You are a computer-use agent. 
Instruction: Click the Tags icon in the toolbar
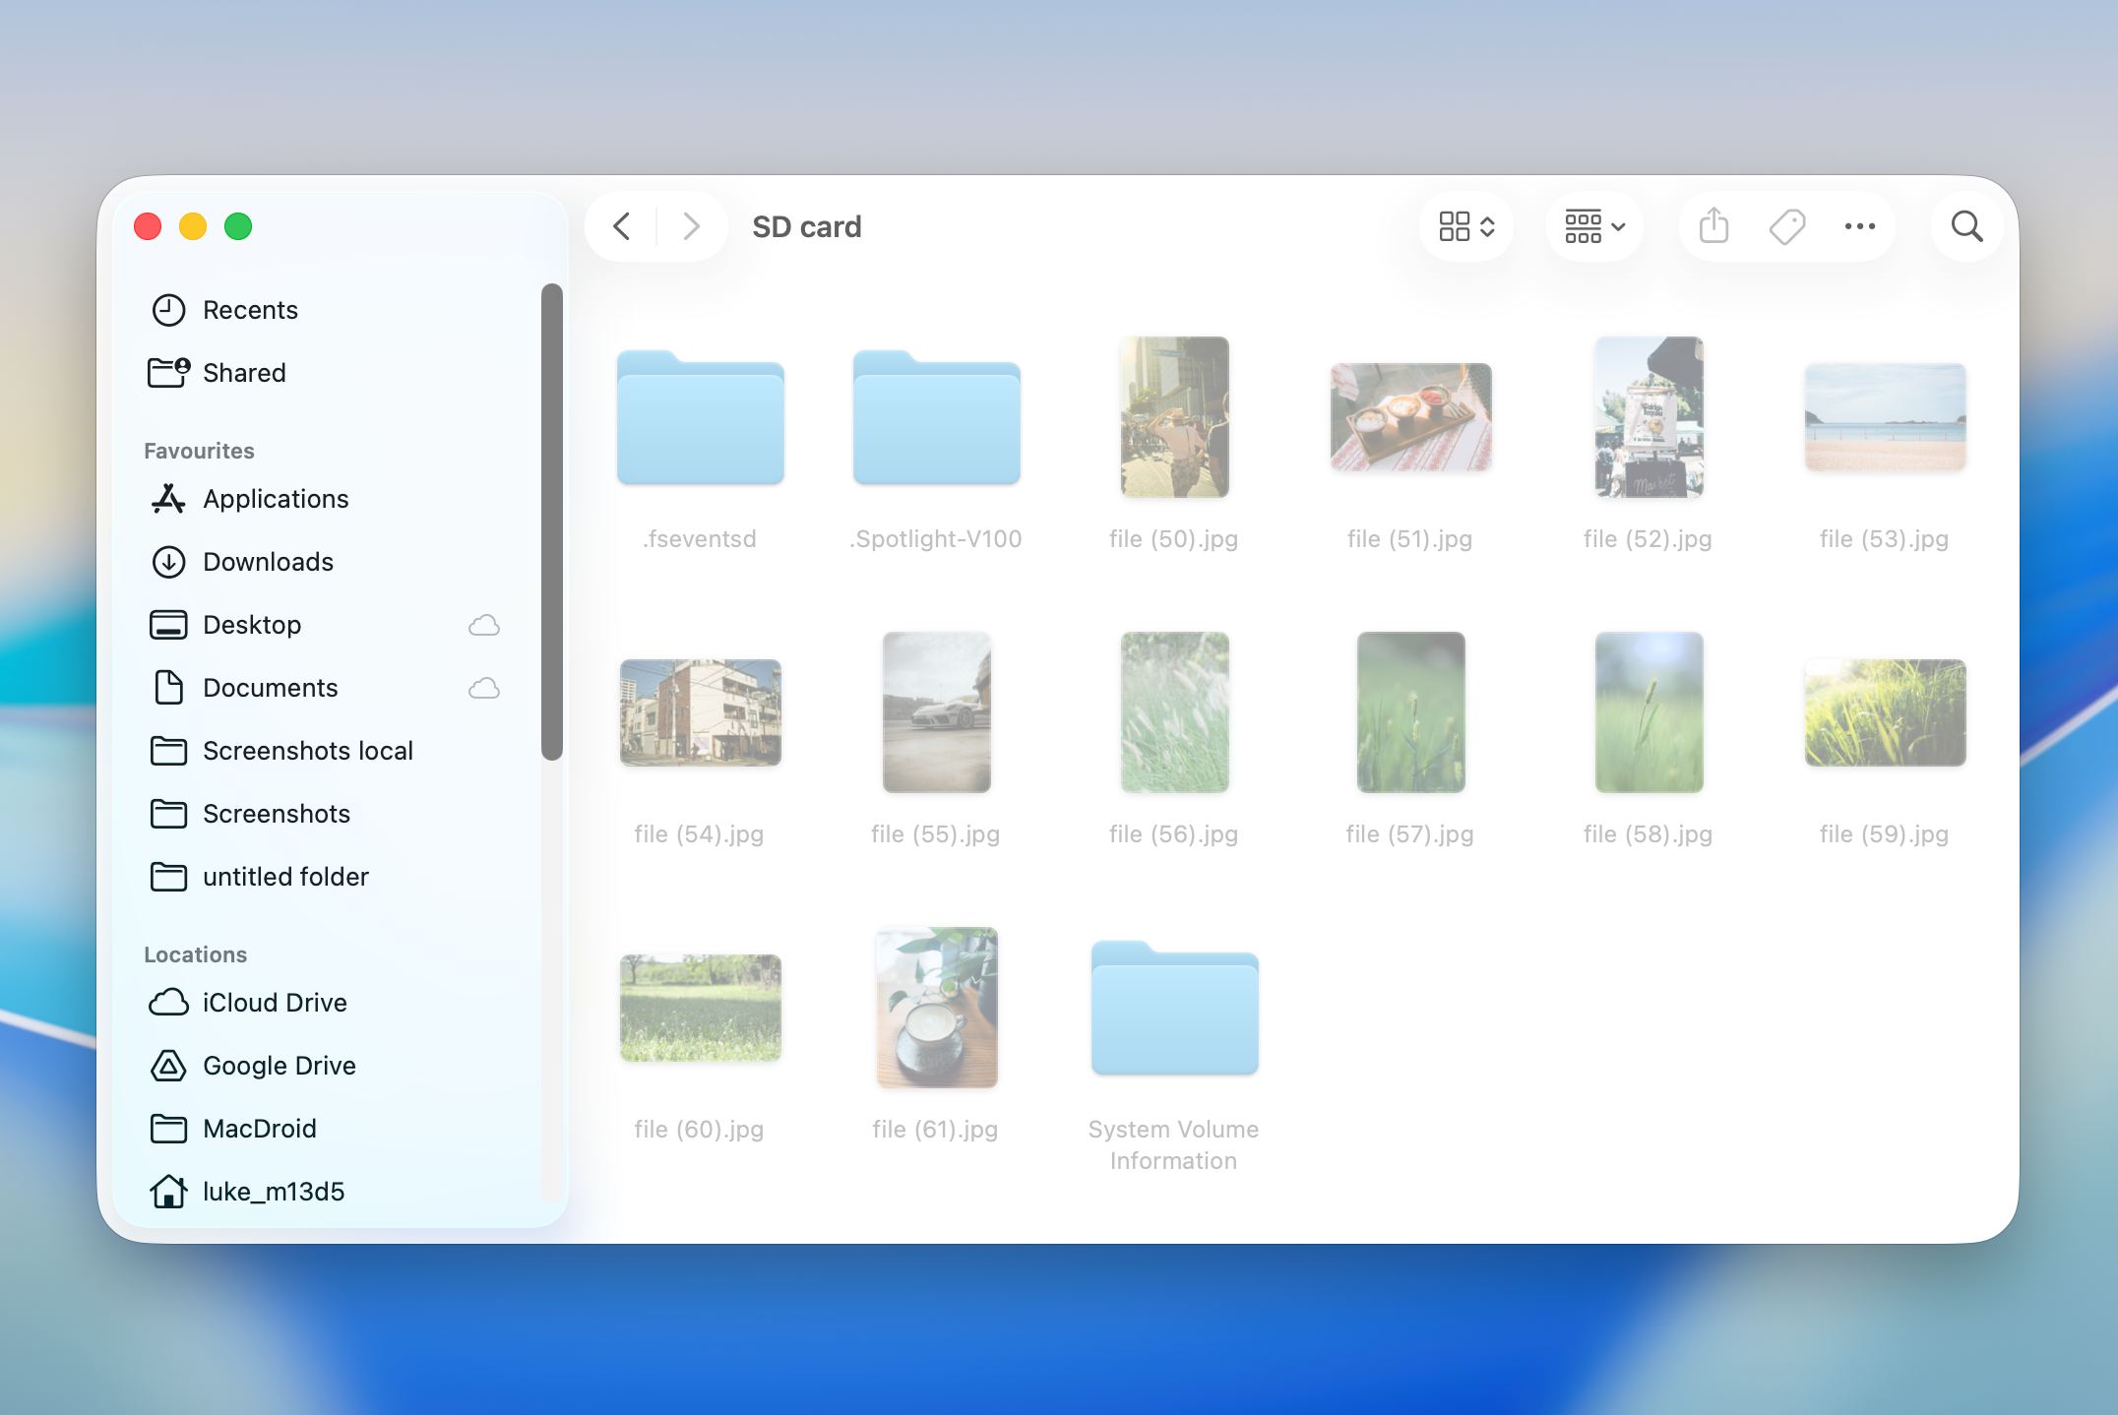[x=1786, y=226]
